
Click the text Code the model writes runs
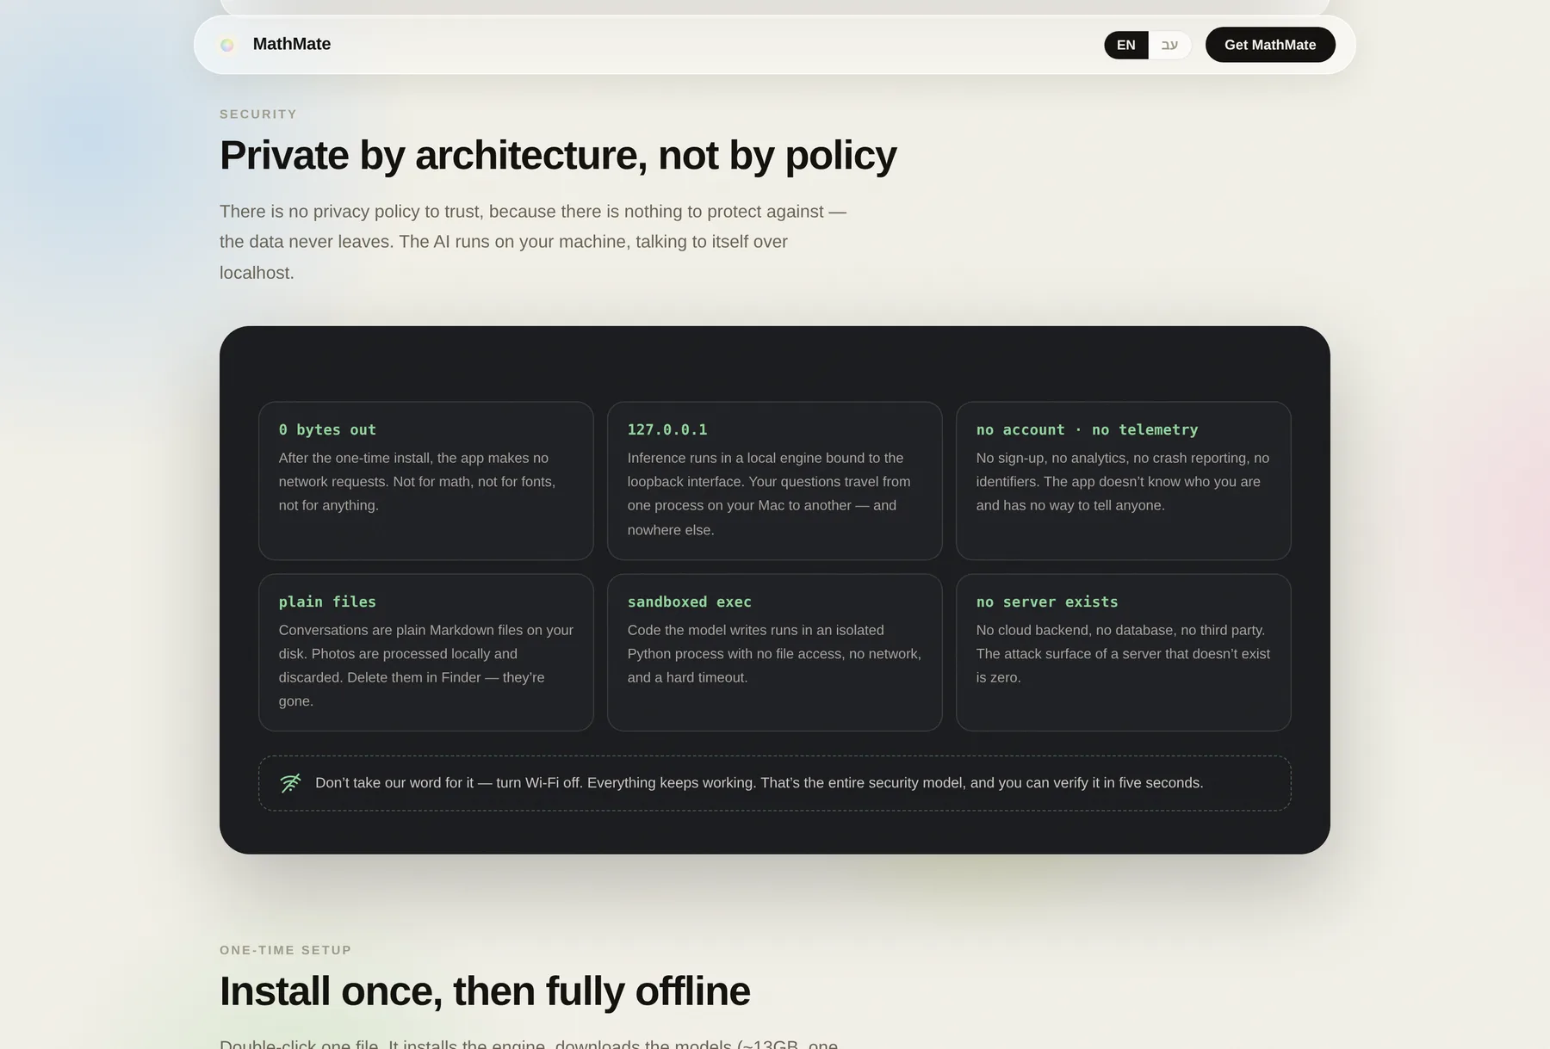pos(774,654)
